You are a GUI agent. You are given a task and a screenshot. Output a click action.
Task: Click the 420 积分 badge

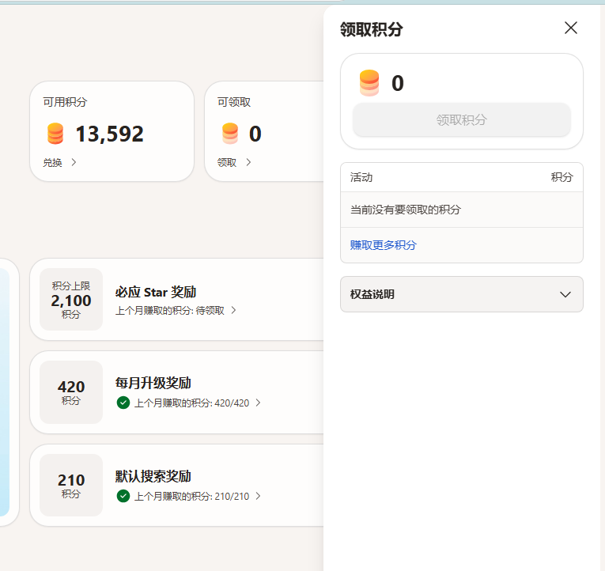[x=71, y=392]
